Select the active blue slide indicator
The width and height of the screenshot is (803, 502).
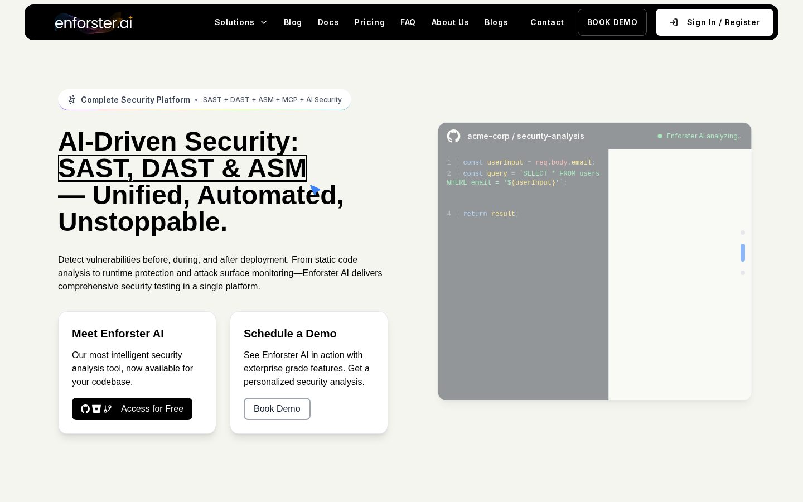click(x=743, y=253)
